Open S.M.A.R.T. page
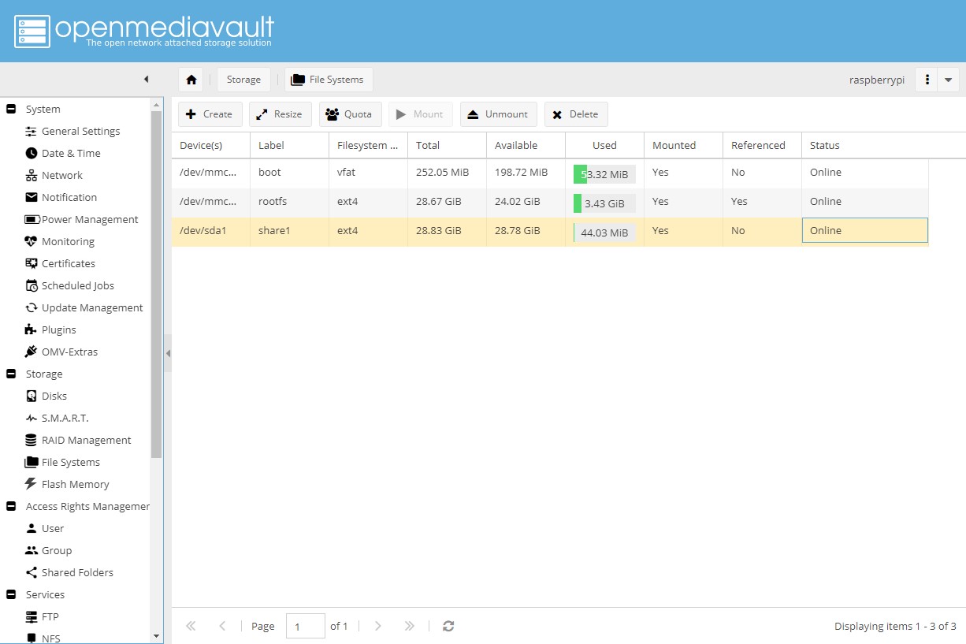 pyautogui.click(x=65, y=419)
